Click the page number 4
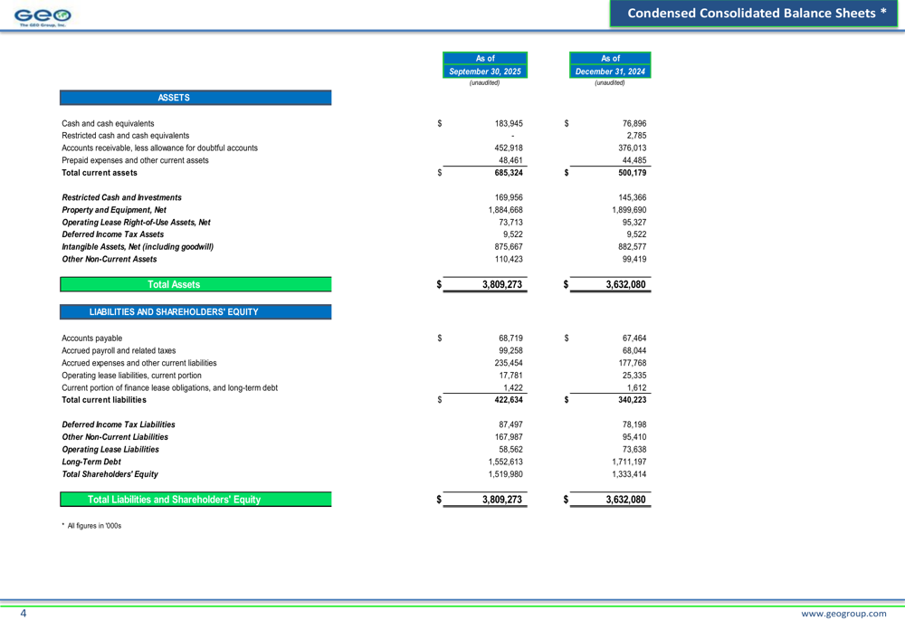Viewport: 905px width, 620px height. (24, 613)
